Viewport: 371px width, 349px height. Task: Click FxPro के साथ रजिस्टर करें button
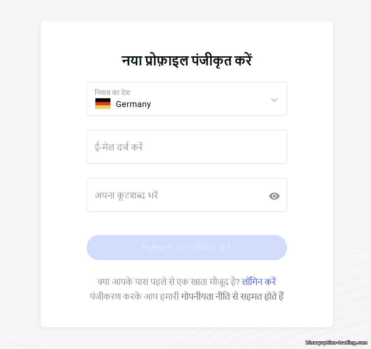point(187,248)
